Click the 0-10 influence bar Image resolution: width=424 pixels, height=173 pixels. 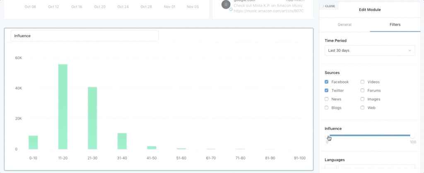pos(33,142)
